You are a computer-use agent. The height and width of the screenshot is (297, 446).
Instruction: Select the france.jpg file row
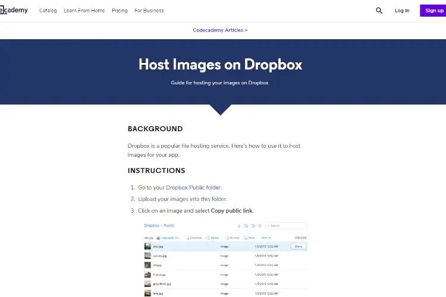coord(225,274)
